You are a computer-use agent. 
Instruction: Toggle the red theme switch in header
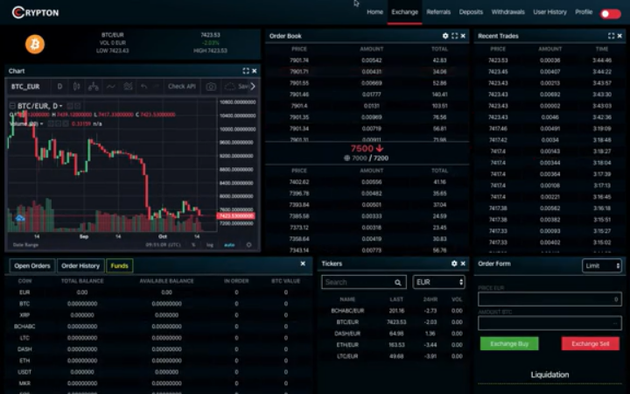(x=610, y=13)
